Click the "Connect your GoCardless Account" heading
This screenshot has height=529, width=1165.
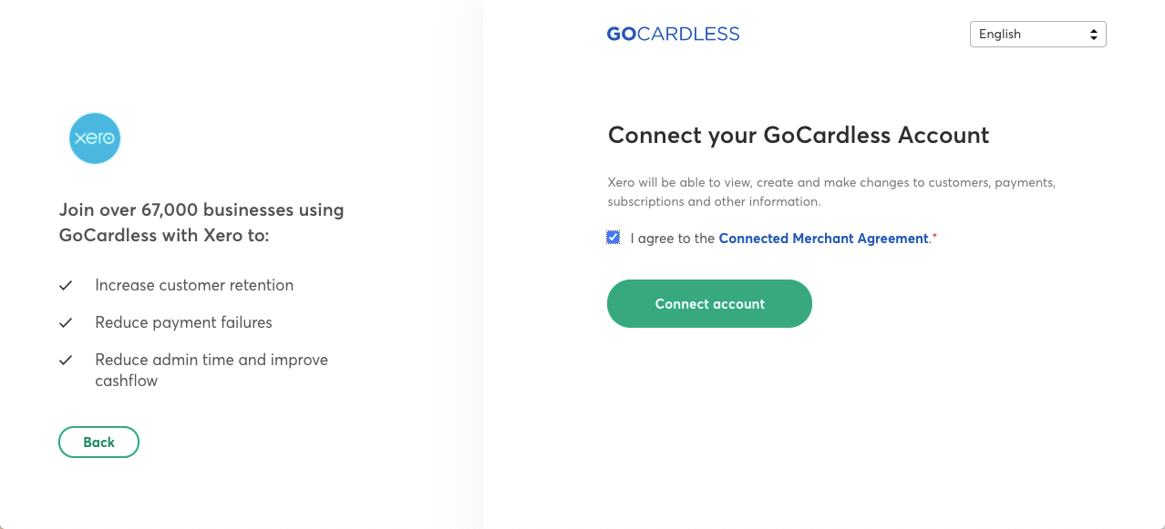[x=799, y=136]
